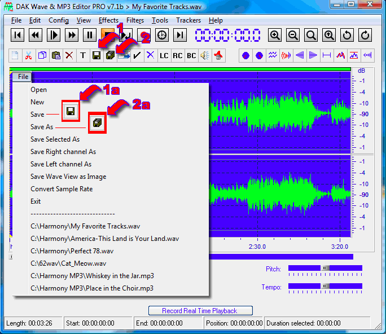Click the blue X toolbar icon
This screenshot has width=386, height=334.
(x=151, y=55)
